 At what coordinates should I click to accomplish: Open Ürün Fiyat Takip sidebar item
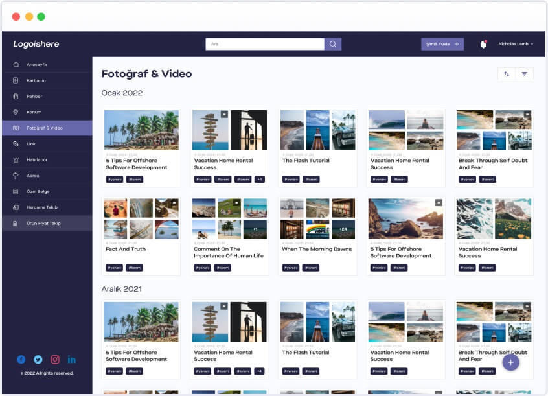[43, 223]
